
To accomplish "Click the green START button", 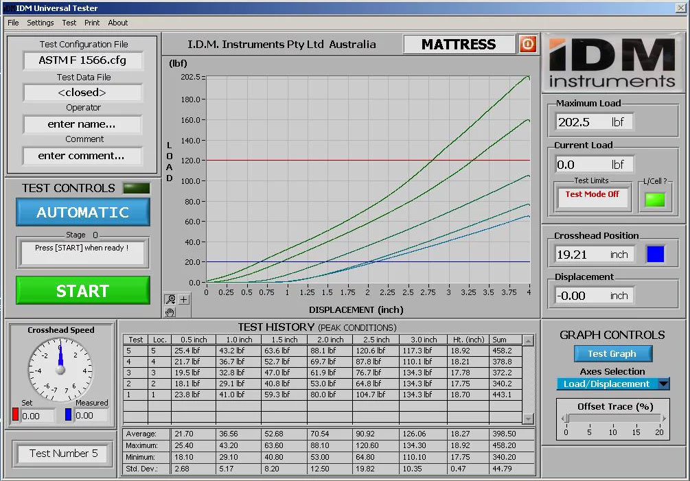I will 82,291.
